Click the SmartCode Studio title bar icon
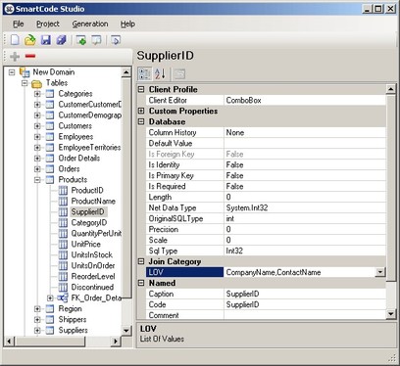This screenshot has height=366, width=400. (x=10, y=9)
